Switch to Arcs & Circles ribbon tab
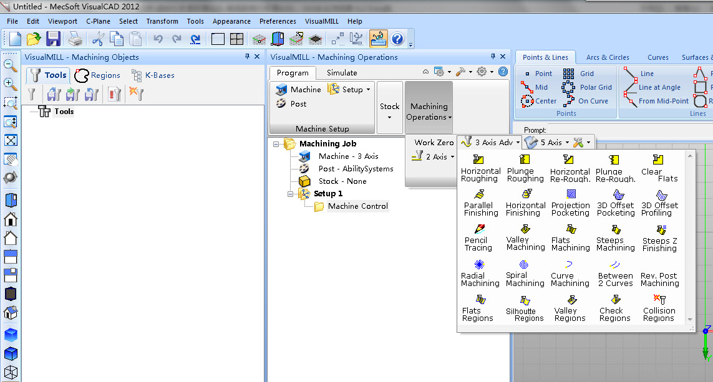The height and width of the screenshot is (382, 713). tap(608, 57)
